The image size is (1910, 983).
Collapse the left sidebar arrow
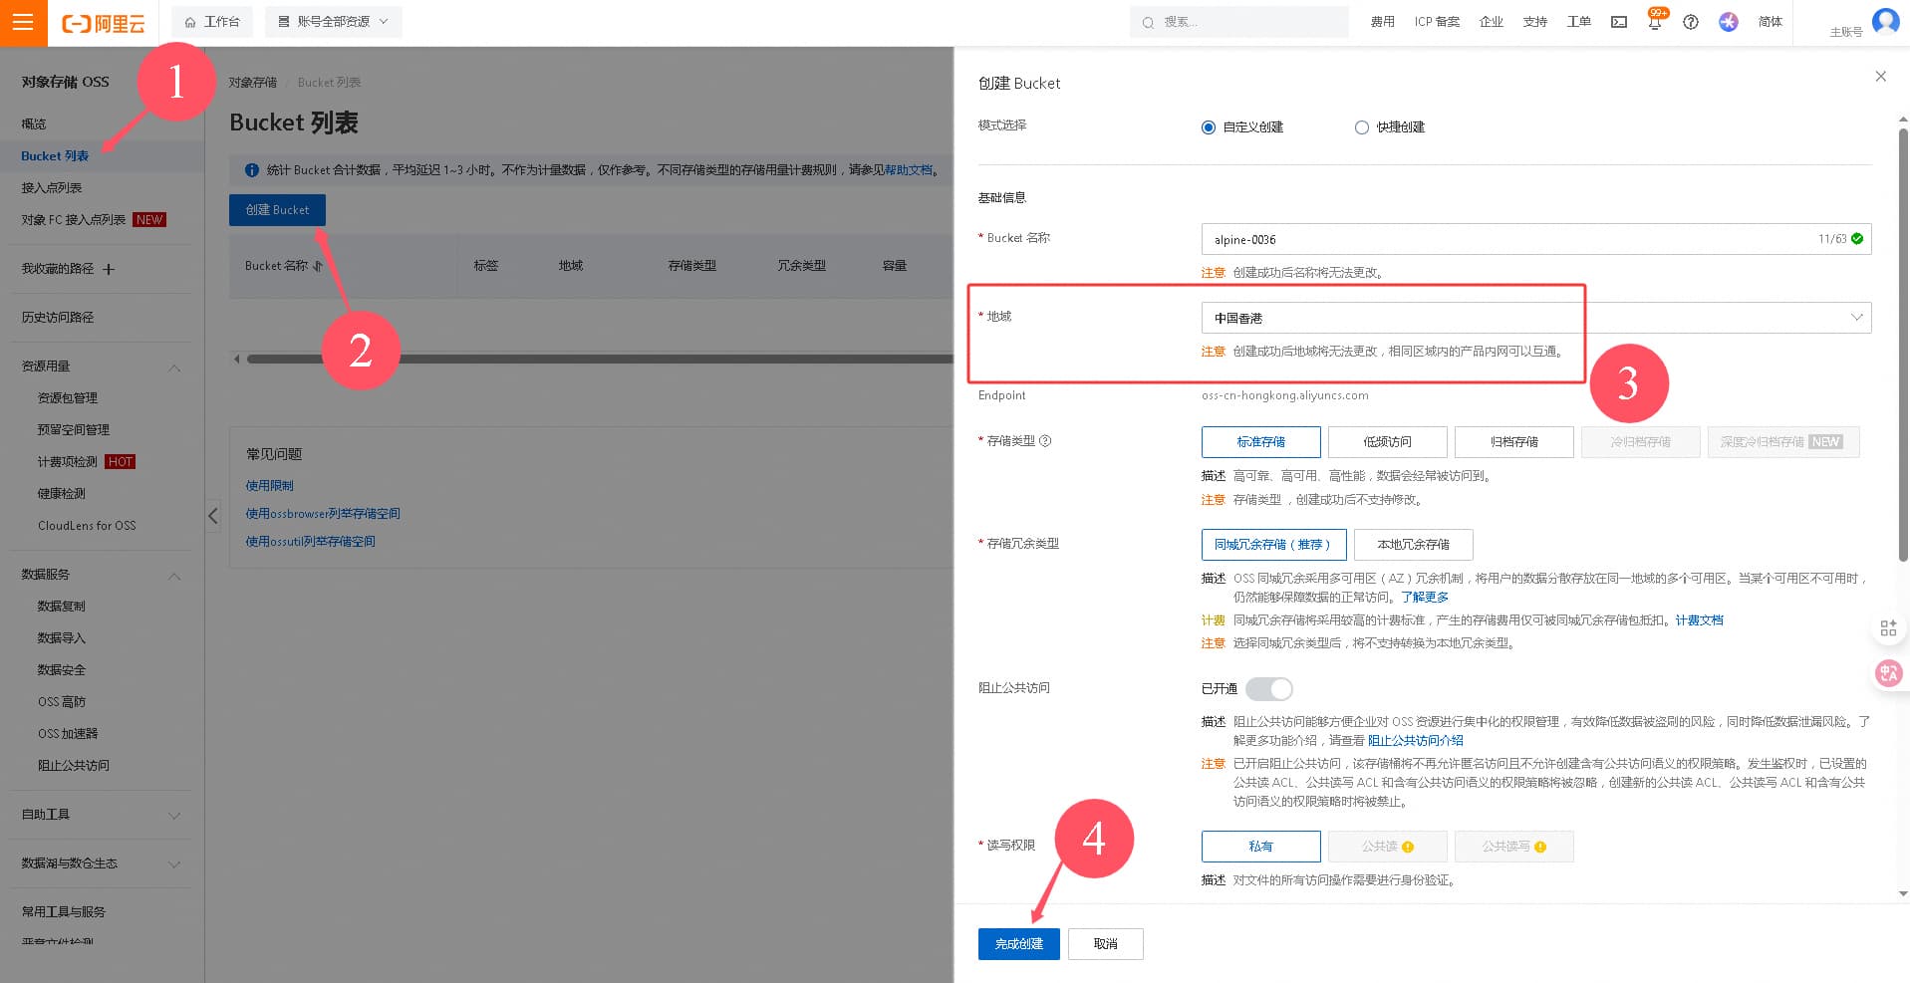click(x=213, y=516)
